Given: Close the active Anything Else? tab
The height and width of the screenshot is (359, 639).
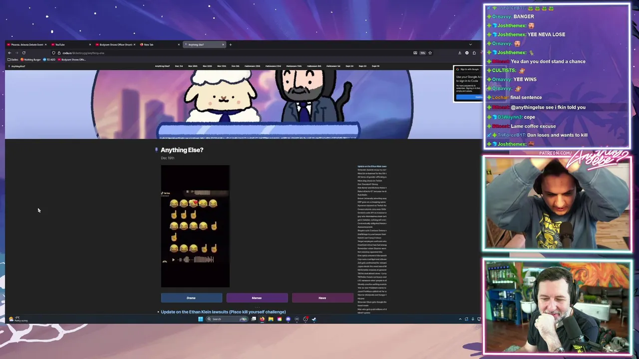Looking at the screenshot, I should pyautogui.click(x=223, y=45).
